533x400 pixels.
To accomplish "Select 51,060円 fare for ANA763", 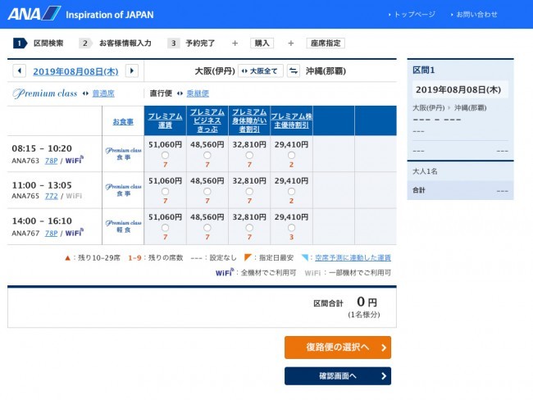I will point(165,155).
